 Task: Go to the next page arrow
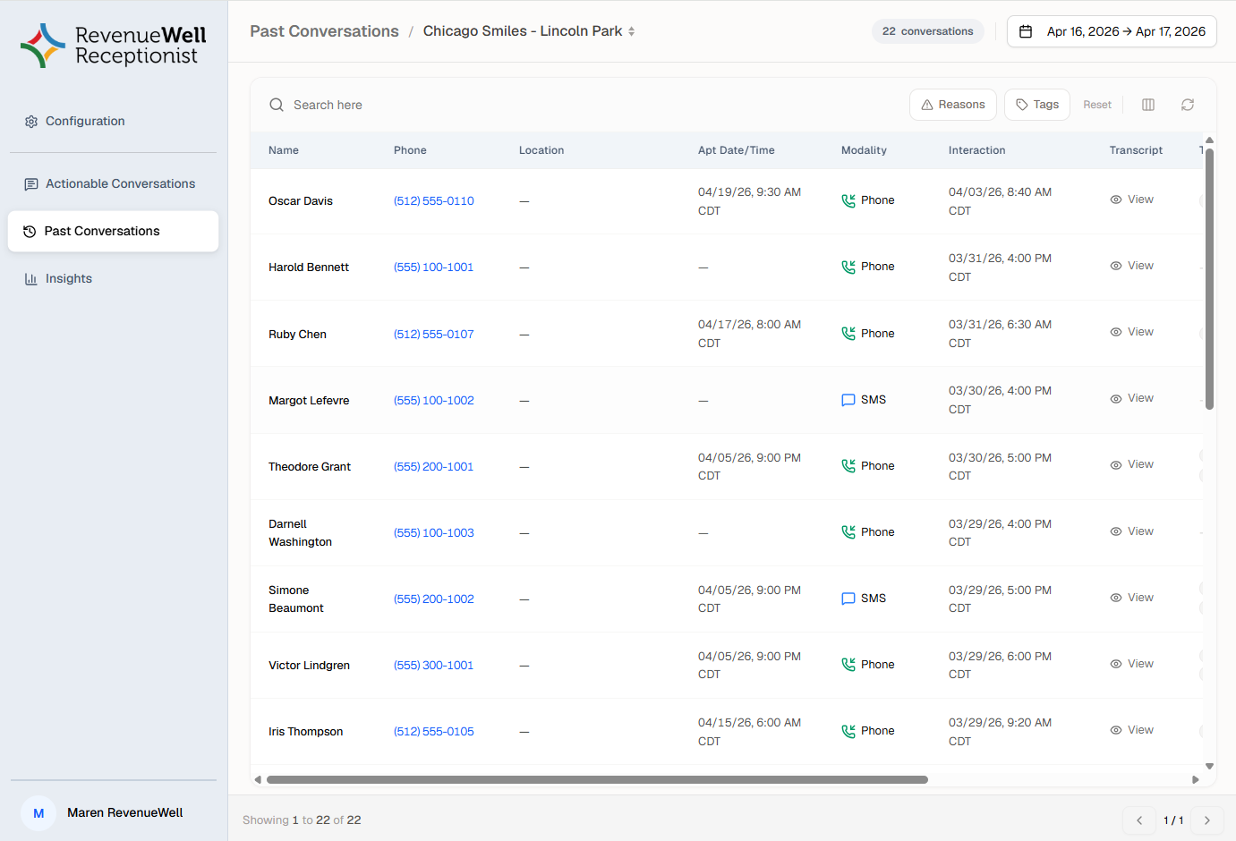click(x=1206, y=820)
